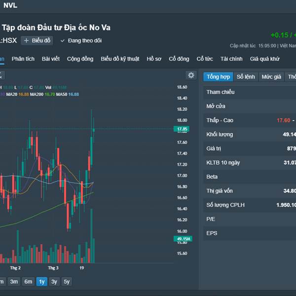This screenshot has width=296, height=296.
Task: Click the MA200 indicator legend
Action: tap(42, 94)
